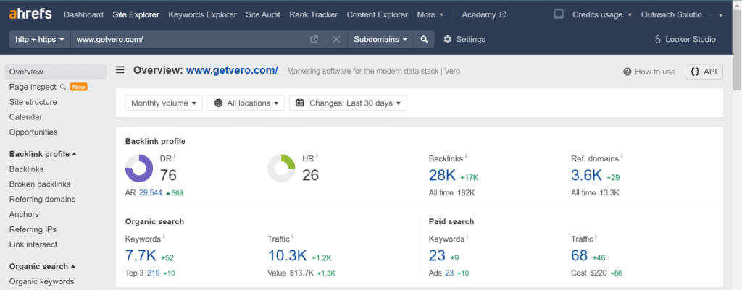Toggle the sidebar hamburger menu
Screen dimensions: 742x290
pyautogui.click(x=120, y=70)
